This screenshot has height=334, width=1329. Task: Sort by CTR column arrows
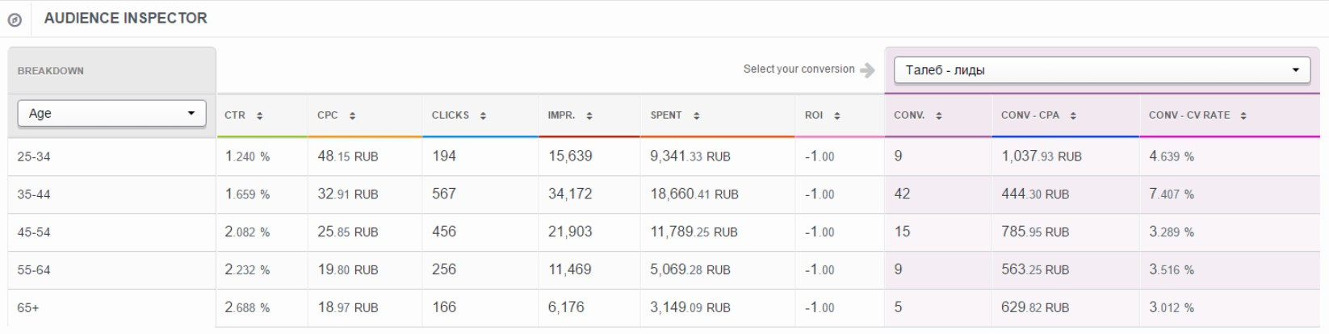tap(259, 116)
